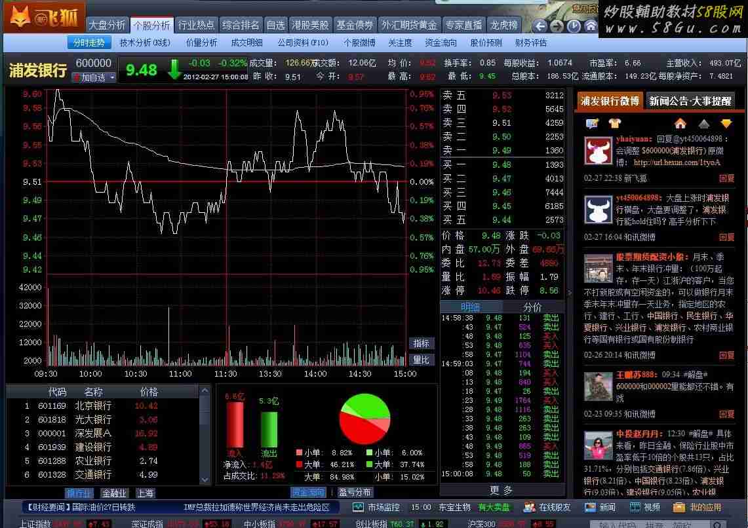This screenshot has height=528, width=748.
Task: Open the 自选 tab
Action: tap(275, 26)
